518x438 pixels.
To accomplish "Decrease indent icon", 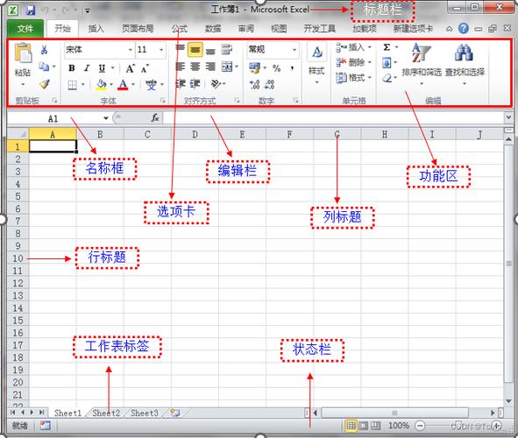I will [180, 84].
